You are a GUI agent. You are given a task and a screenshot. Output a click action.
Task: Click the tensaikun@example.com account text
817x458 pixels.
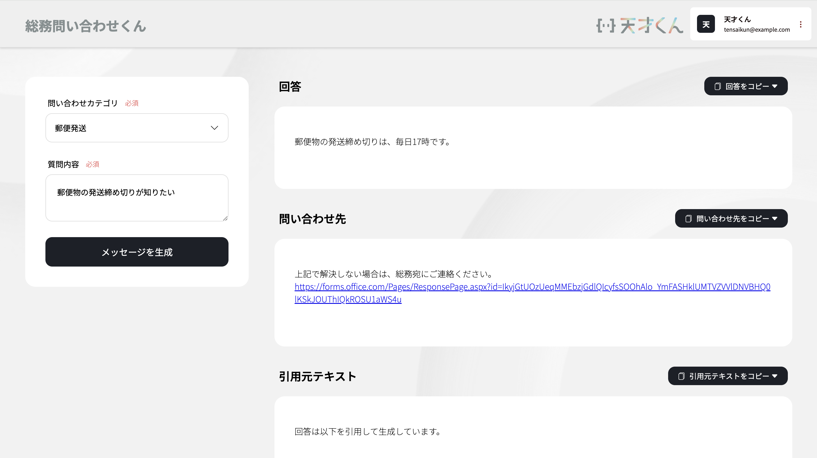point(757,30)
